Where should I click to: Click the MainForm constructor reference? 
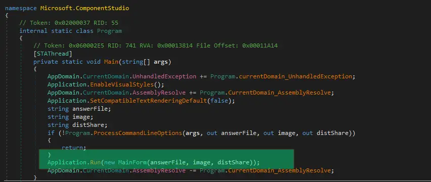coord(132,162)
